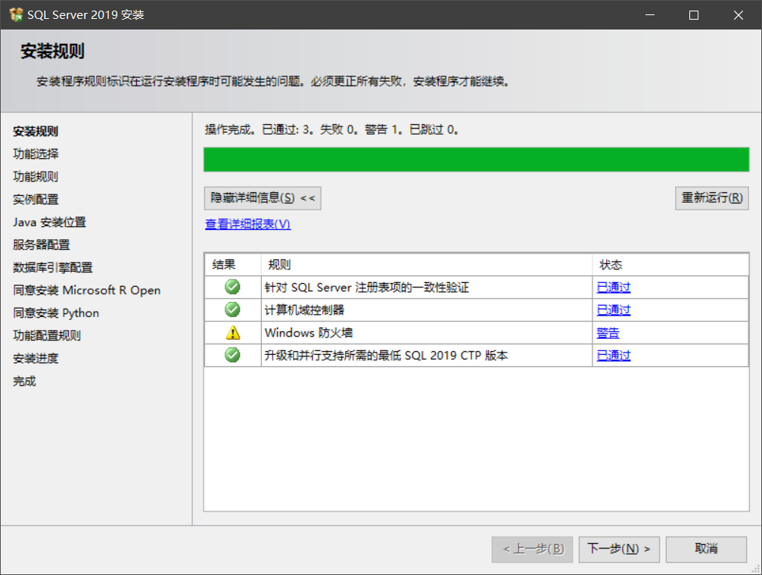Collapse details with 隐藏详细信息 button
The image size is (762, 575).
tap(263, 197)
